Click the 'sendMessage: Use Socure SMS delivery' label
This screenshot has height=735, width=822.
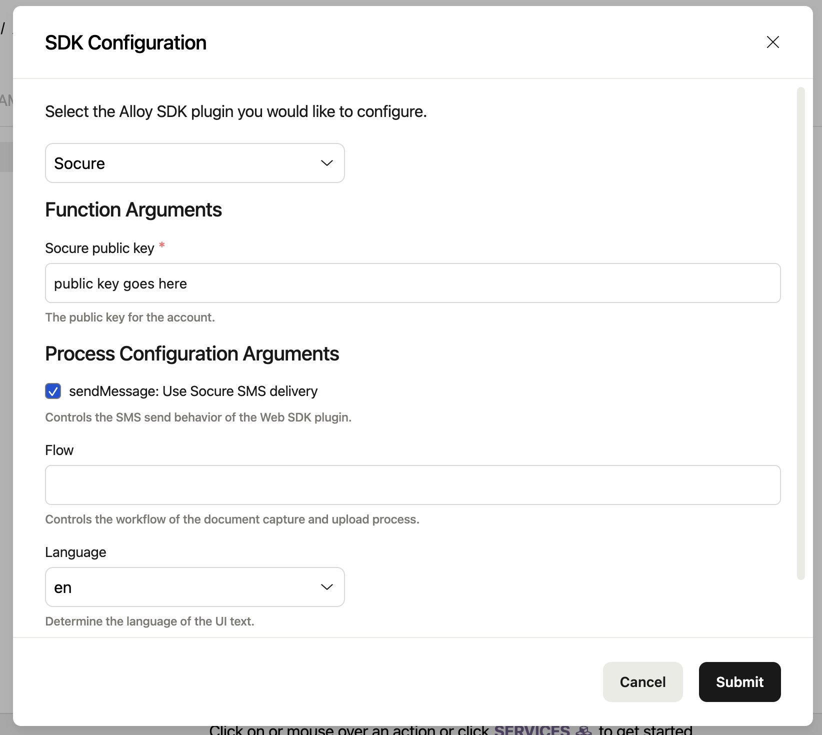click(x=193, y=391)
